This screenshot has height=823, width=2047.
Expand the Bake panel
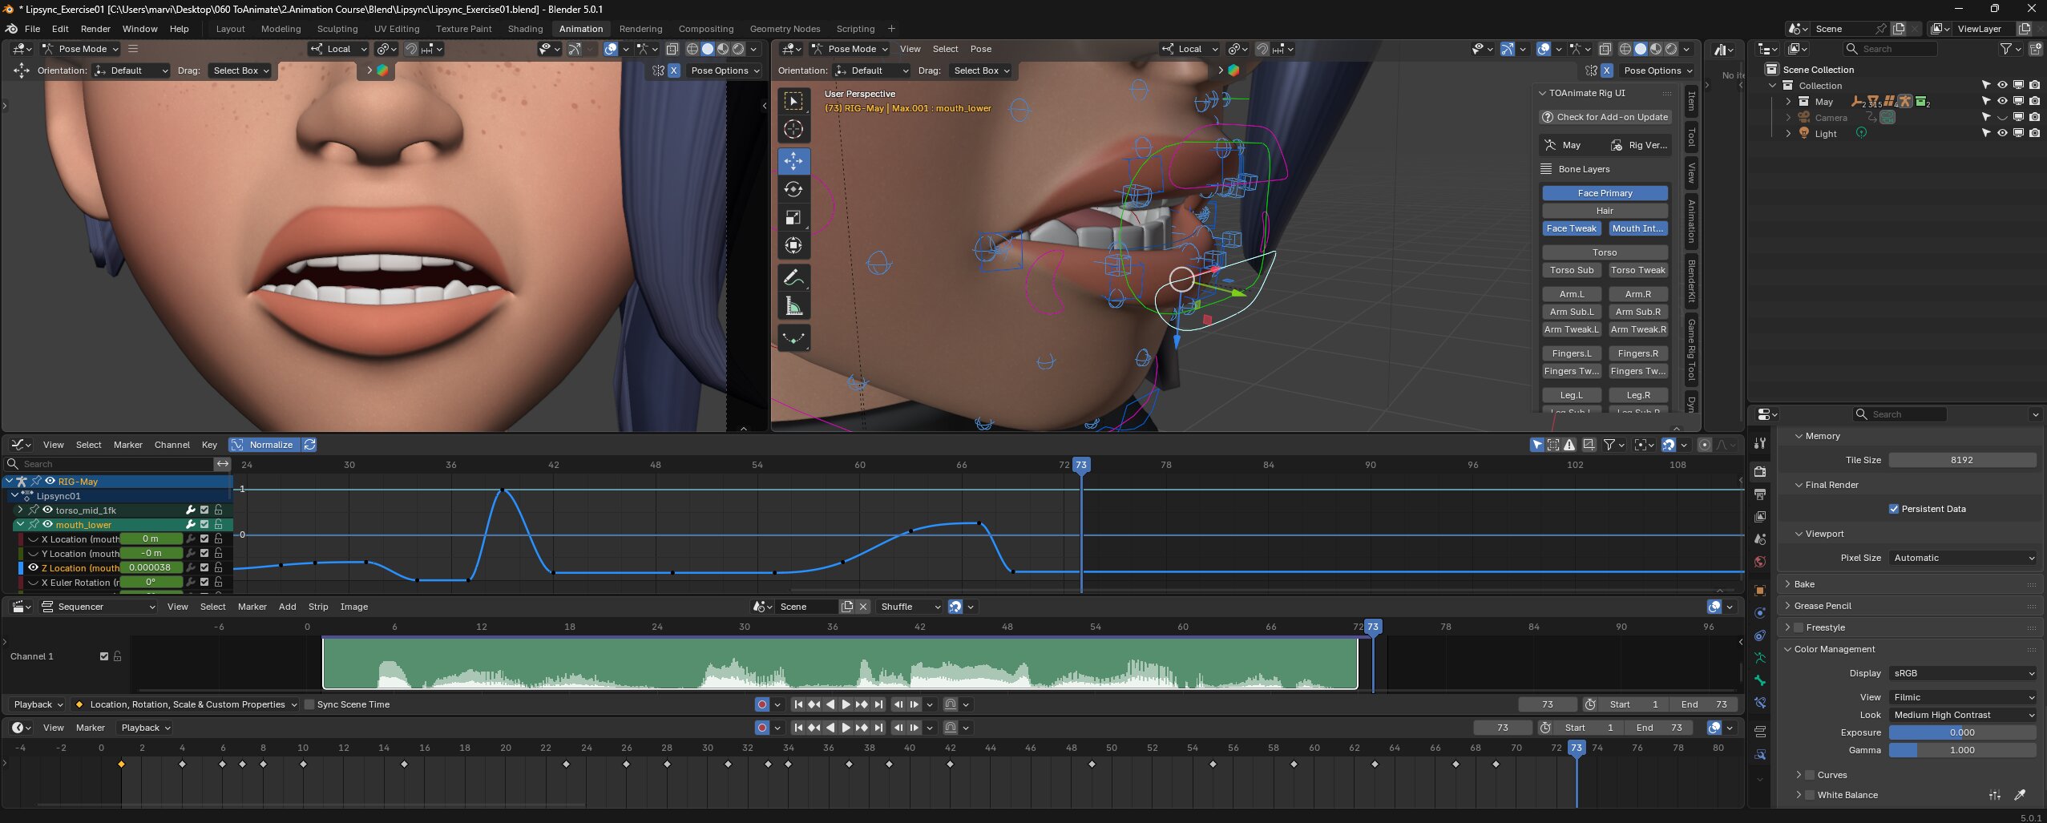1804,584
